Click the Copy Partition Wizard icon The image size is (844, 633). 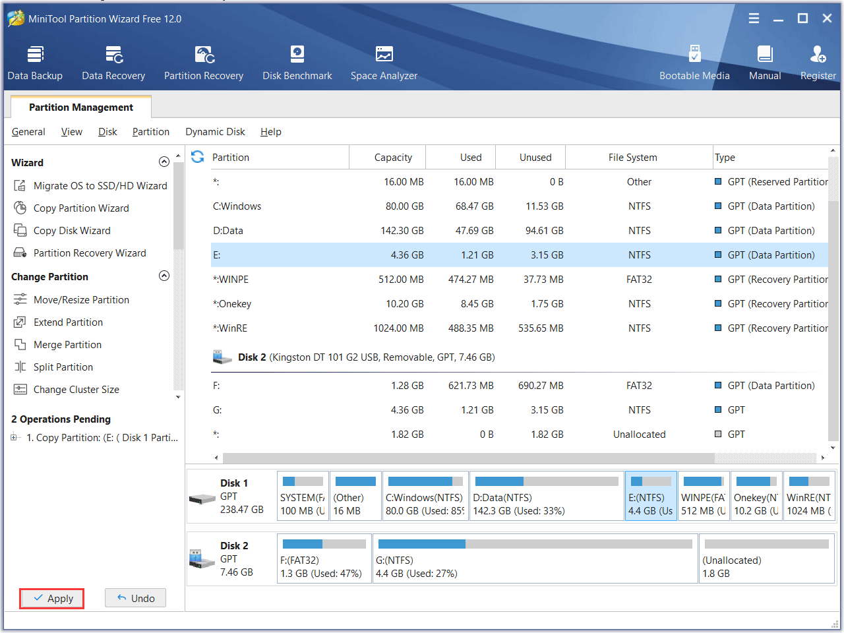(x=20, y=208)
